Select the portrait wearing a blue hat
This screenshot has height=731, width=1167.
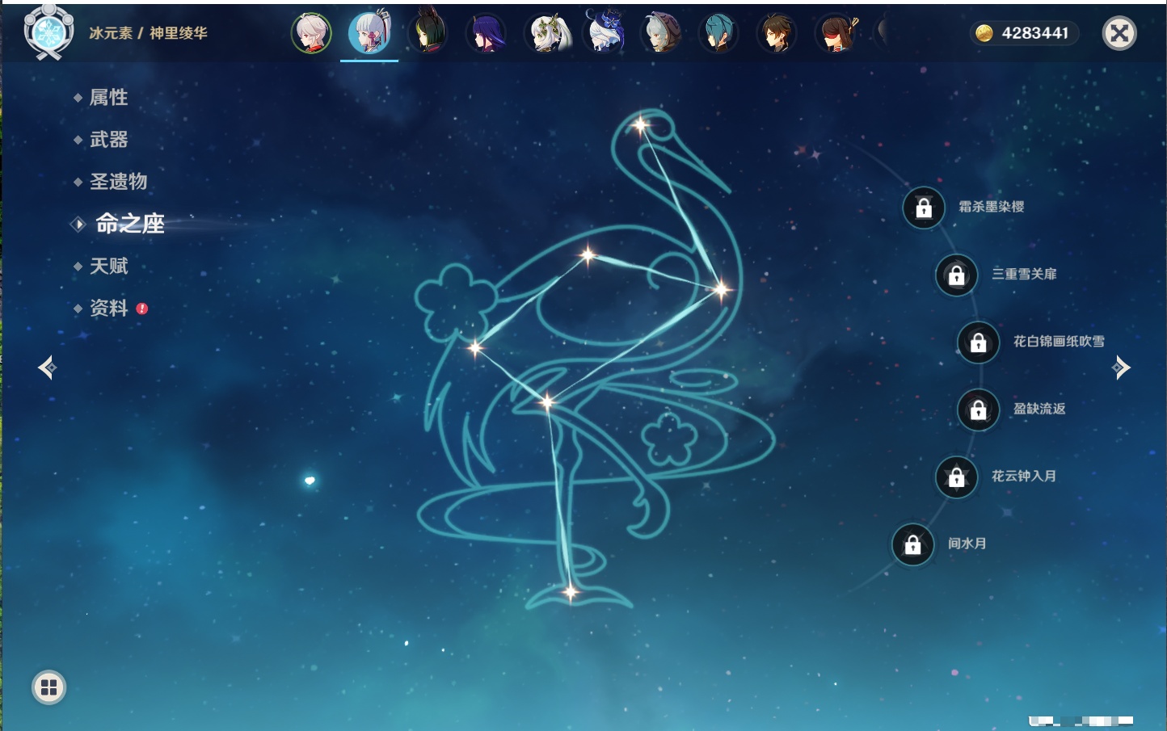[604, 33]
